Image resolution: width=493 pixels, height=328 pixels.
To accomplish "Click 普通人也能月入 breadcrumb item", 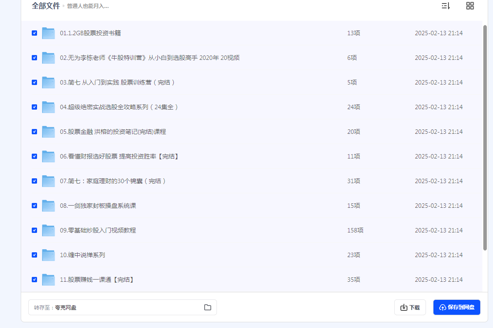I will pos(88,6).
